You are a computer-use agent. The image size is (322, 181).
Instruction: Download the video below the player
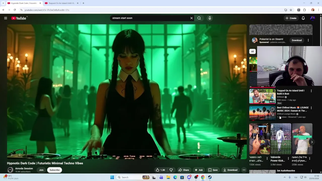pyautogui.click(x=230, y=170)
